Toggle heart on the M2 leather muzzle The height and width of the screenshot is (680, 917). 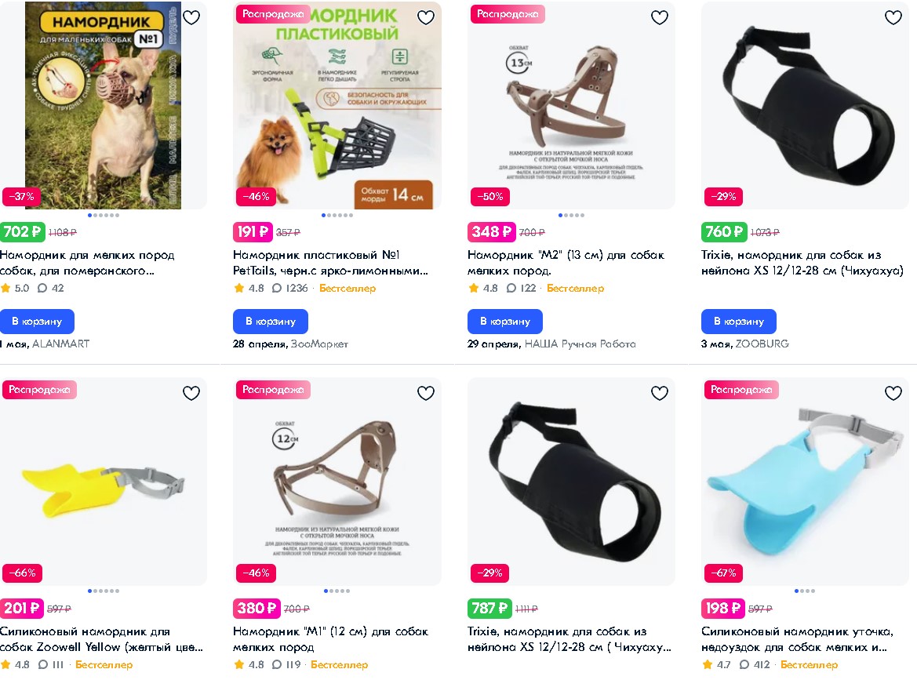(x=660, y=17)
